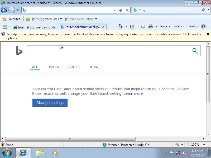Open the recent pages dropdown arrow

point(17,10)
